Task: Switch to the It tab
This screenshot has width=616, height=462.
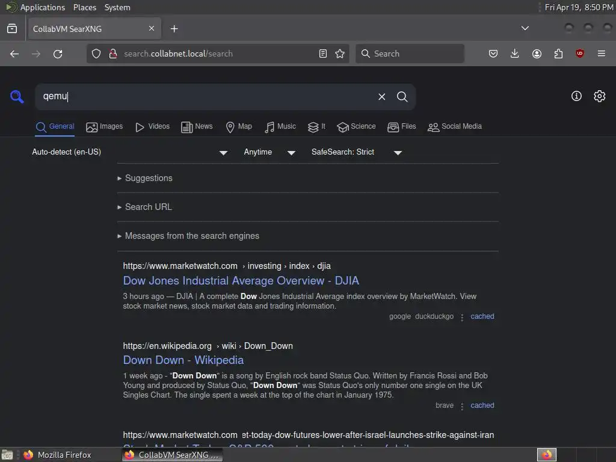Action: pyautogui.click(x=316, y=126)
